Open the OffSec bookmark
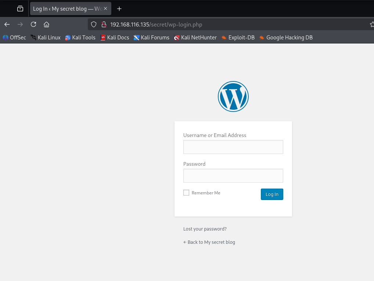Viewport: 374px width, 281px height. point(14,38)
